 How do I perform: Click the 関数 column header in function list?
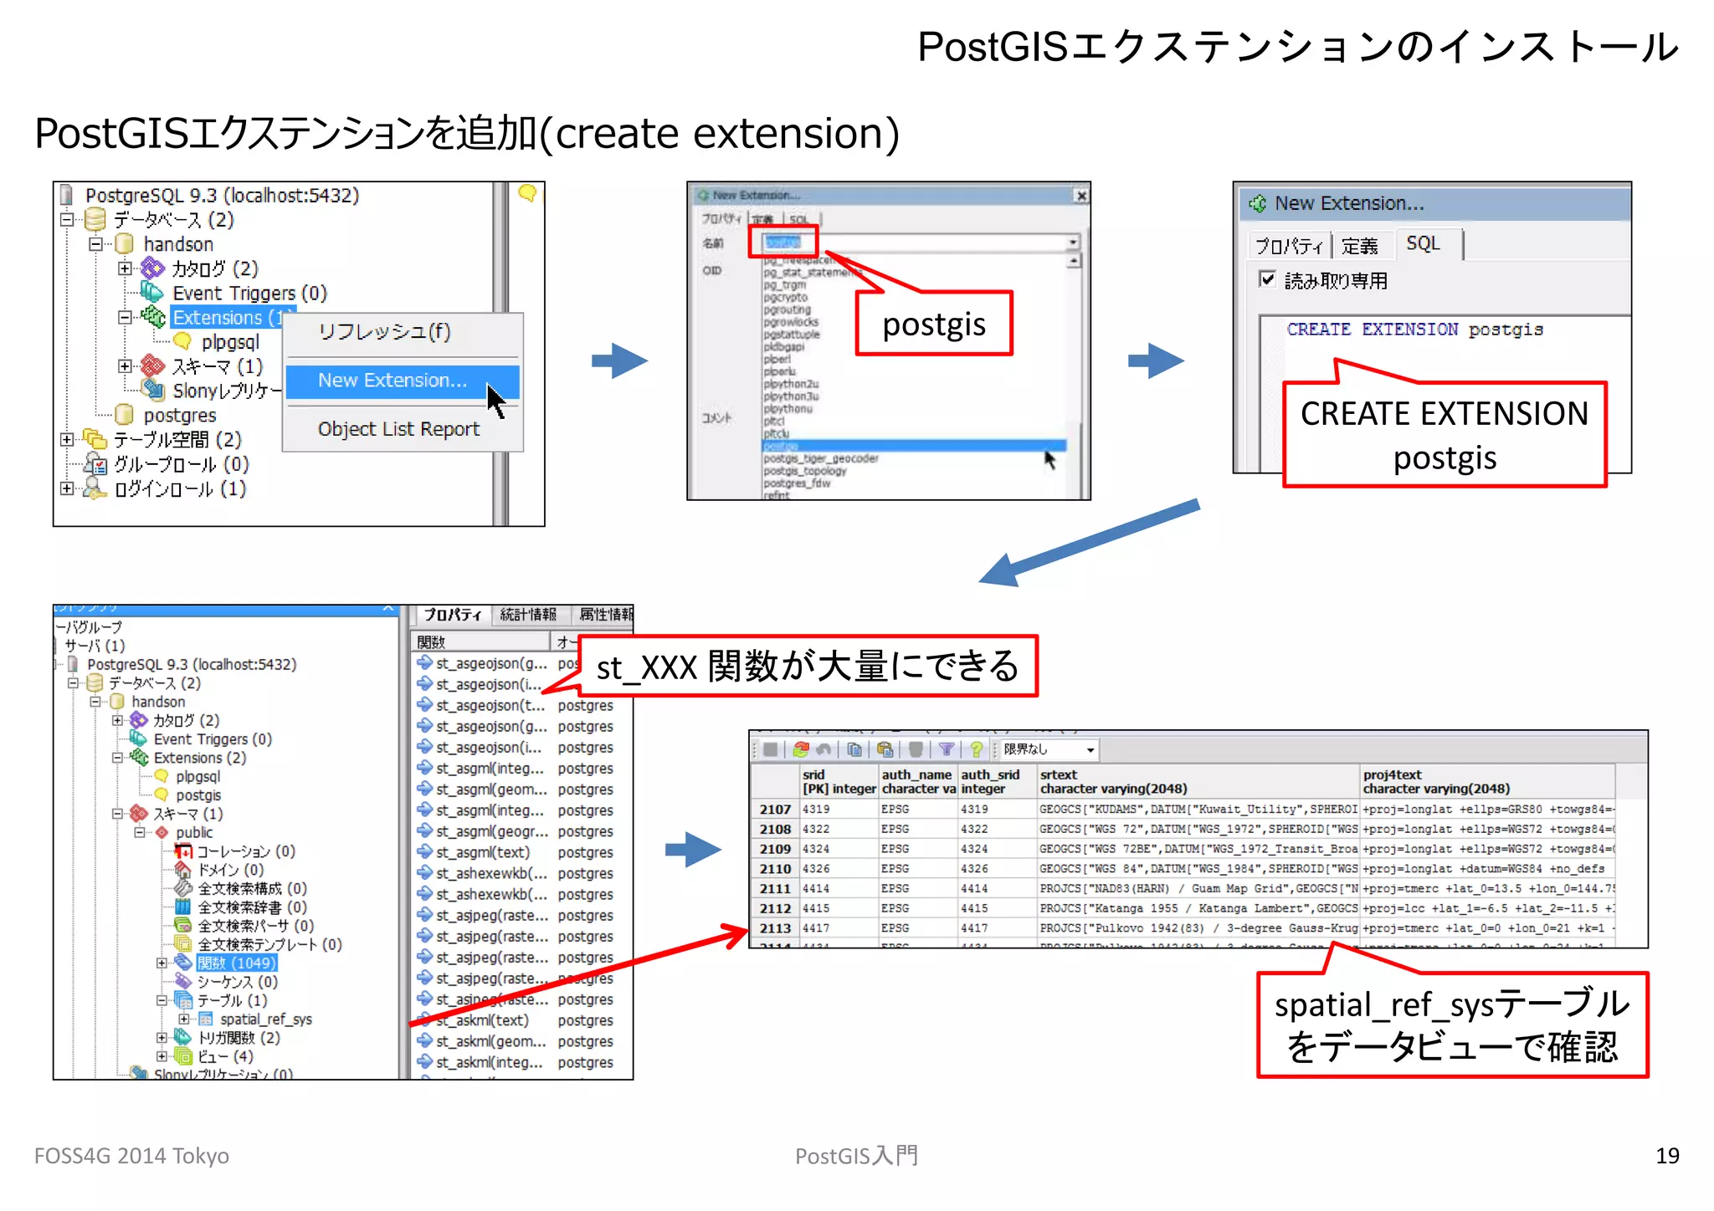tap(481, 641)
